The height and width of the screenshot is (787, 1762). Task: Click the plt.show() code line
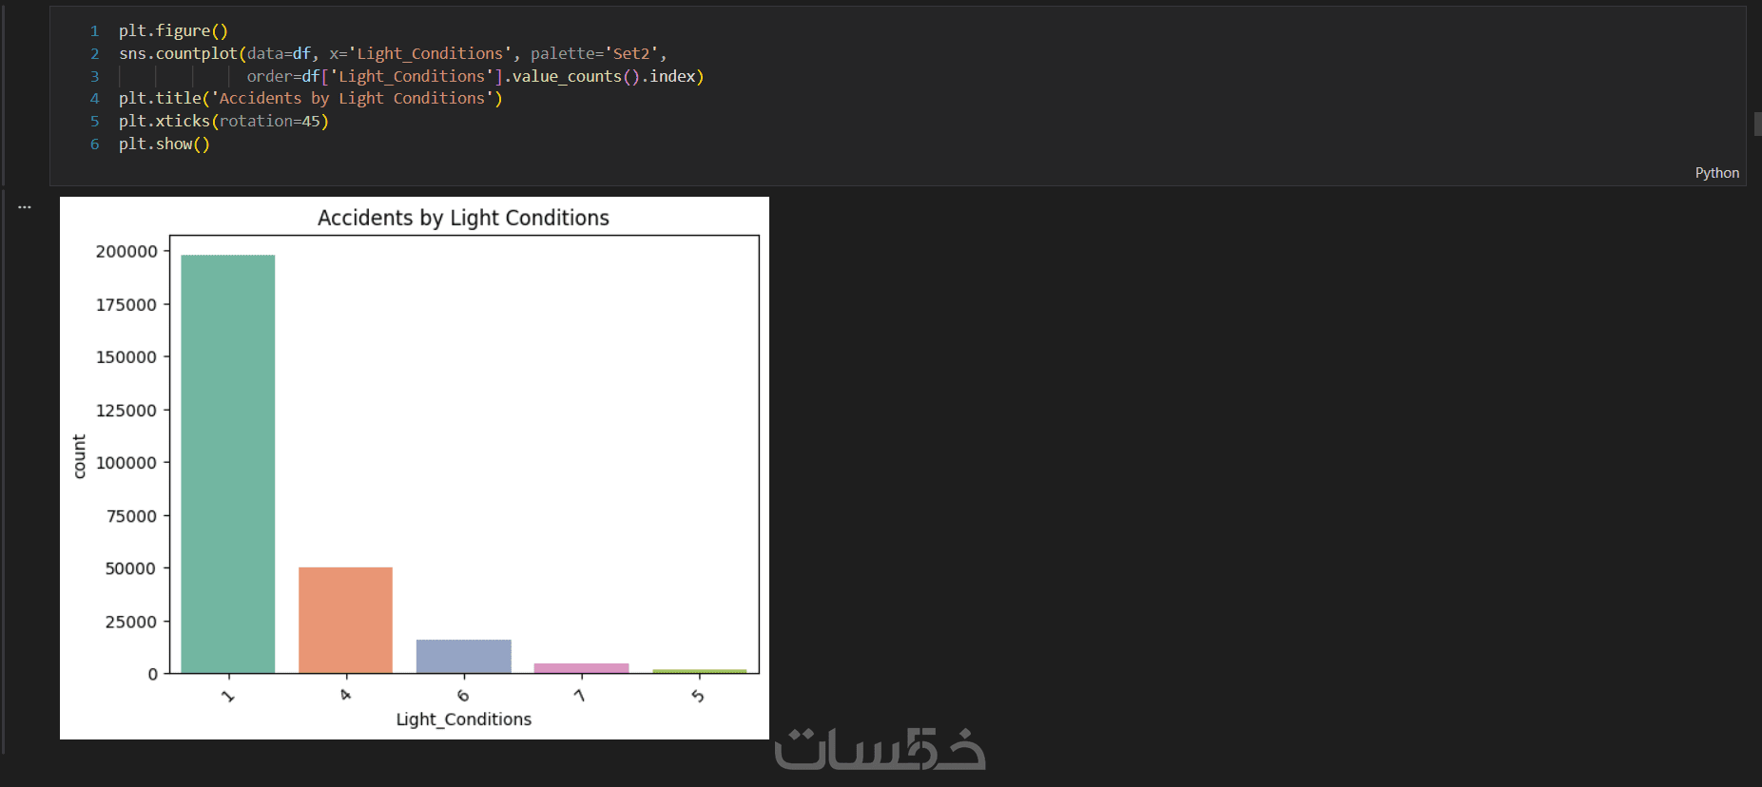pyautogui.click(x=164, y=144)
